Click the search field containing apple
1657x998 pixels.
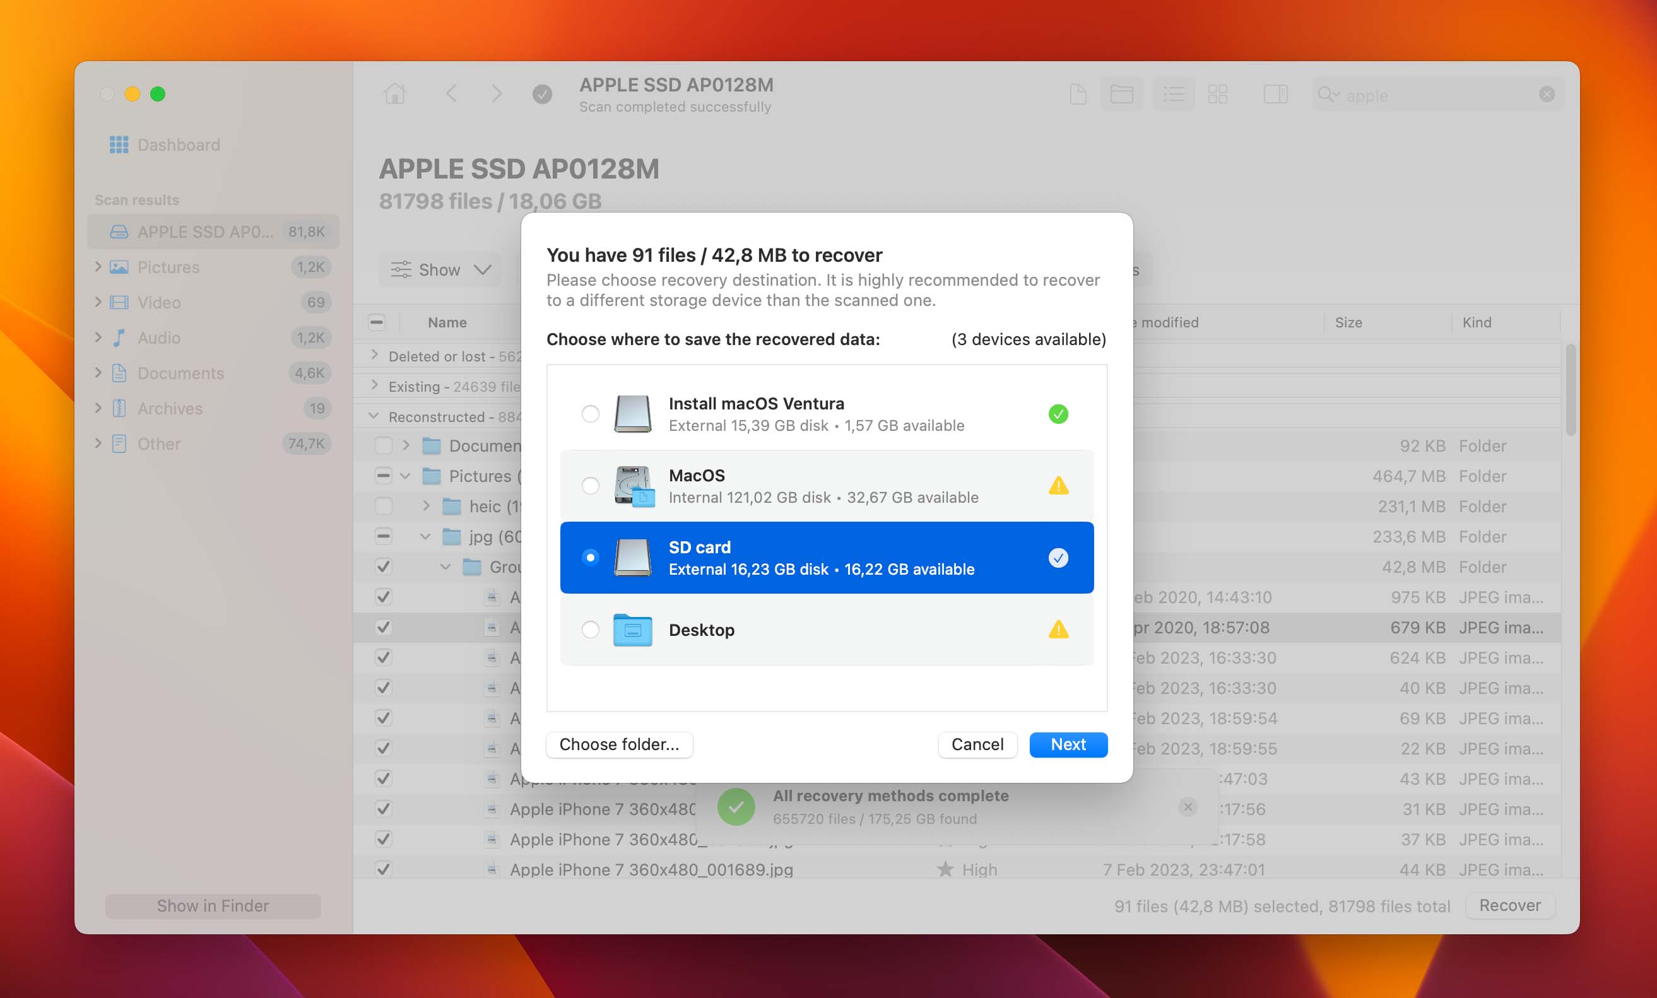point(1437,95)
